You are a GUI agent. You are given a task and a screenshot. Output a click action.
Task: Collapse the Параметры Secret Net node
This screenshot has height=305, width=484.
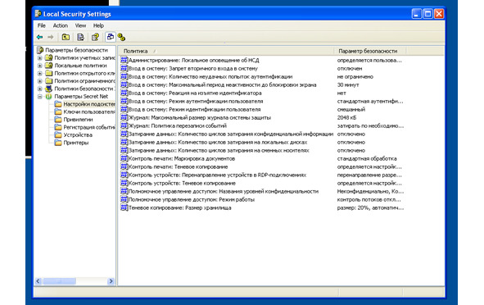pyautogui.click(x=40, y=97)
